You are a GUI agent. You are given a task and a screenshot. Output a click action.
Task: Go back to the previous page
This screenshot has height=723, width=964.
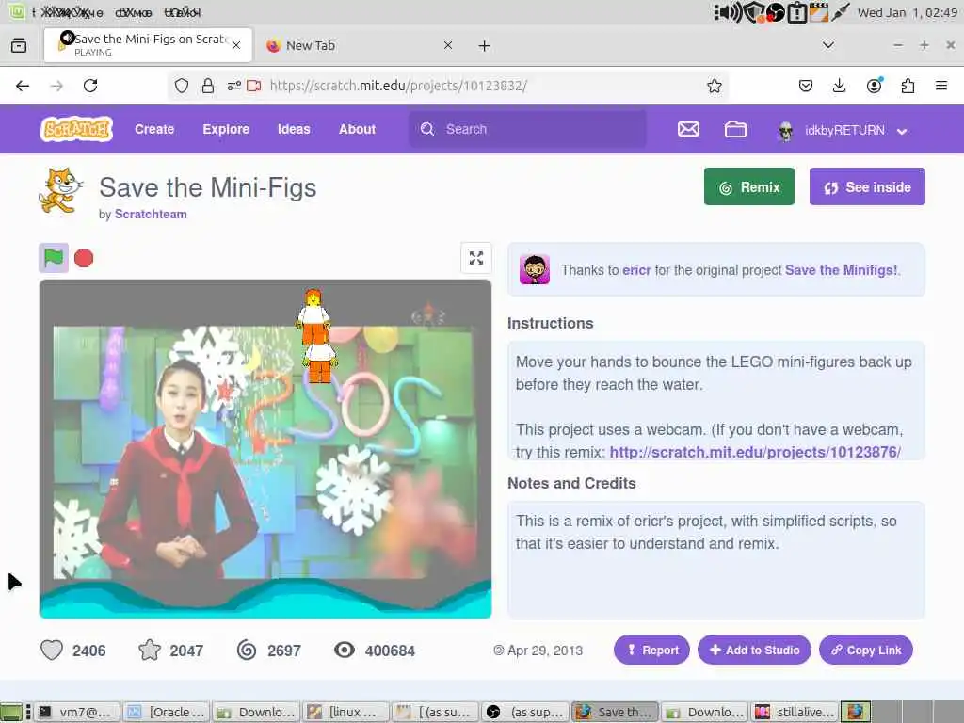23,86
